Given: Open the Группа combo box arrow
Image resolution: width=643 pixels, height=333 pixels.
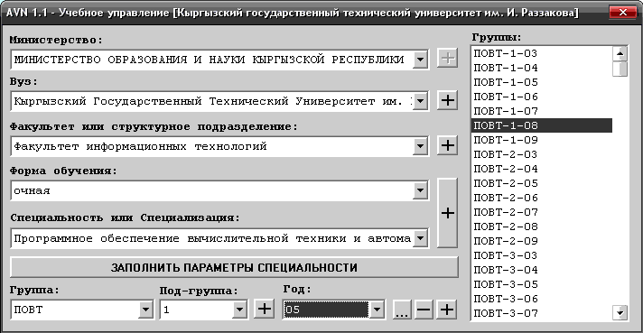Looking at the screenshot, I should coord(145,310).
